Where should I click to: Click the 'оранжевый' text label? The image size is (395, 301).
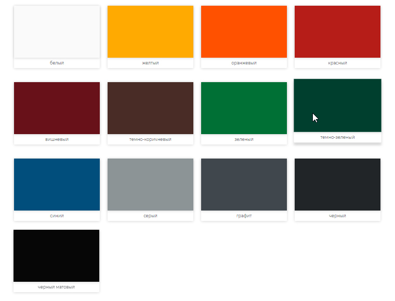(244, 63)
